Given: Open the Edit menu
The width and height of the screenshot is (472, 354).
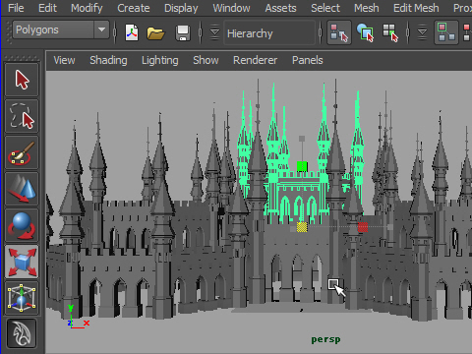Looking at the screenshot, I should 47,8.
